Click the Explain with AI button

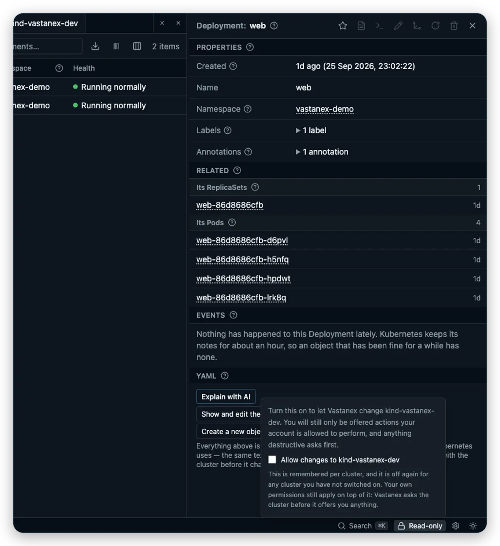tap(226, 397)
